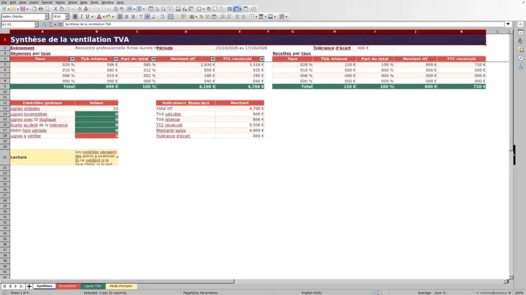Image resolution: width=526 pixels, height=295 pixels.
Task: Toggle Underline formatting
Action: point(87,16)
